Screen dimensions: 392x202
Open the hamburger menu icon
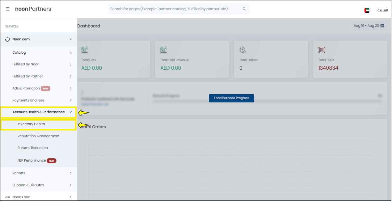[8, 9]
